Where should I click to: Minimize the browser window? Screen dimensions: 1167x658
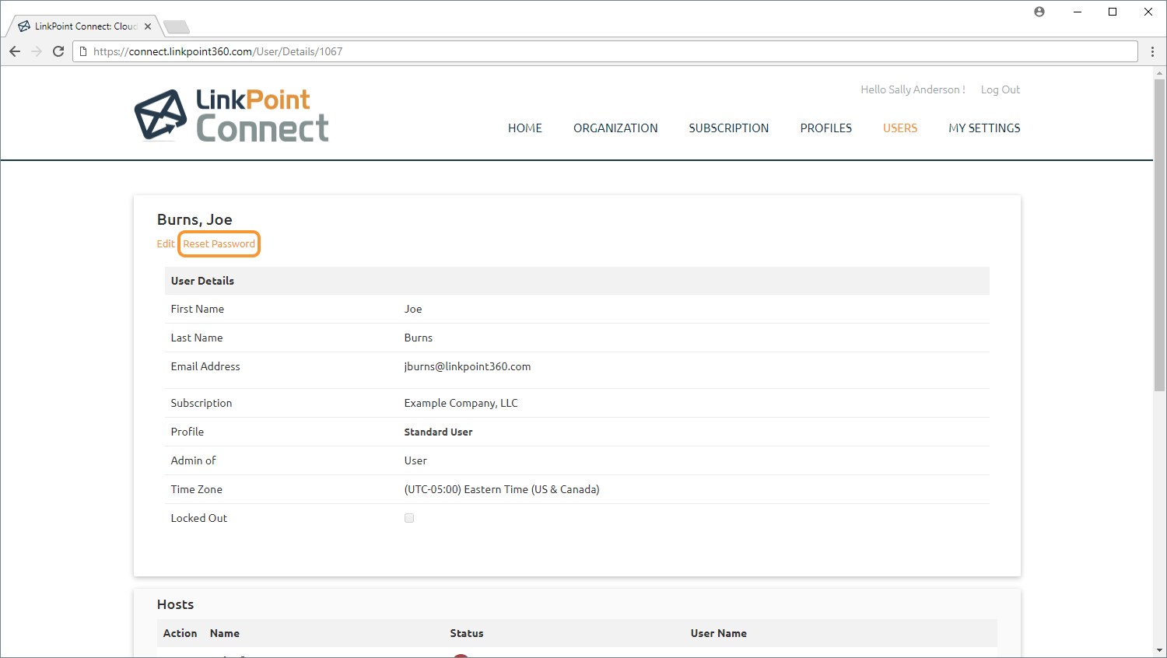click(1078, 12)
